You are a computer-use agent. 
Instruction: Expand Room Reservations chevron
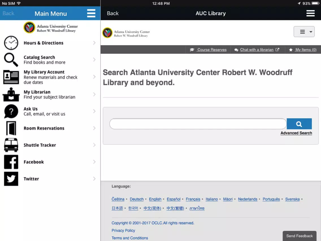point(94,128)
